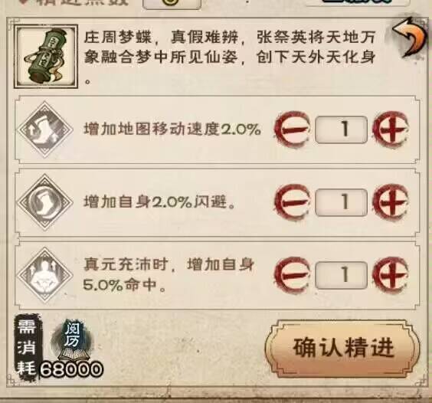
Task: Tap the 68000 cost amount
Action: tap(72, 369)
